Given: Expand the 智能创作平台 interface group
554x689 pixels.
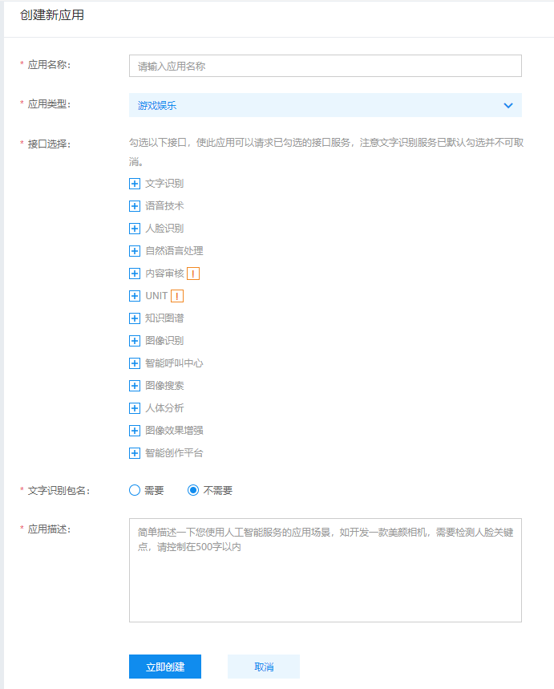Looking at the screenshot, I should point(135,452).
